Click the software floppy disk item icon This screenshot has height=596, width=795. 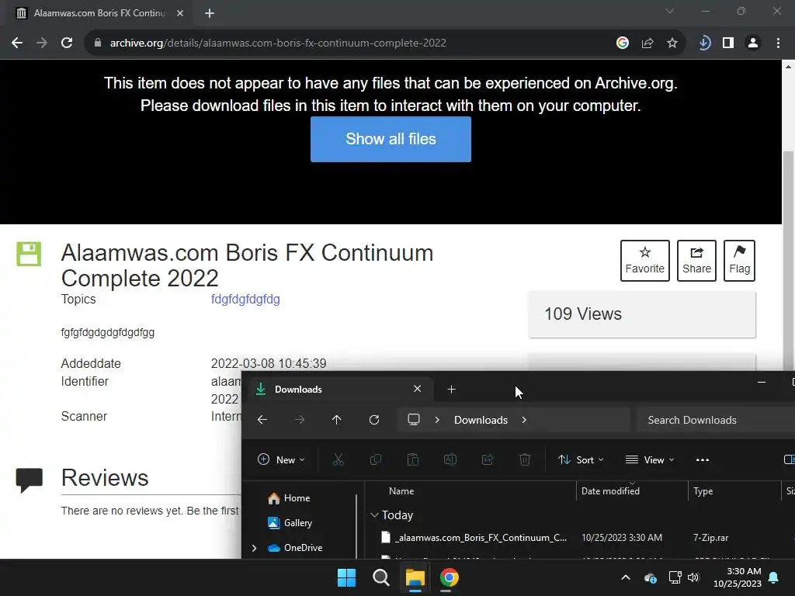(x=29, y=254)
